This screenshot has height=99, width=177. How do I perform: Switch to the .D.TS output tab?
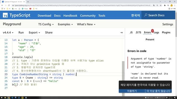tap(138, 32)
